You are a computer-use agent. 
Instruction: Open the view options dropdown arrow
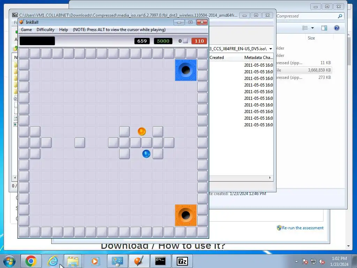tap(313, 28)
